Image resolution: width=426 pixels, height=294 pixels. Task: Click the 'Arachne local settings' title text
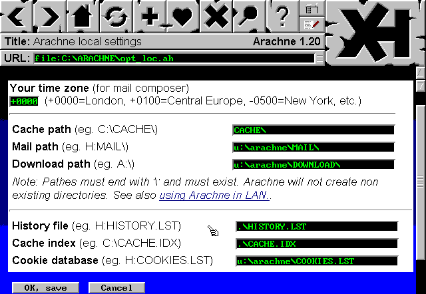point(87,41)
